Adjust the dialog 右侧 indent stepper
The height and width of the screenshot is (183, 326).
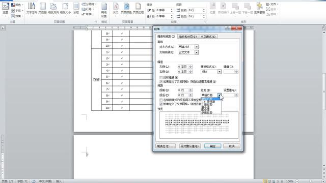[x=191, y=72]
